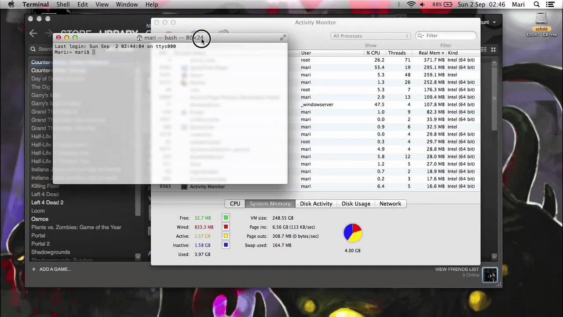Click the plus icon beside ADD A GAME
The width and height of the screenshot is (563, 317).
coord(33,269)
